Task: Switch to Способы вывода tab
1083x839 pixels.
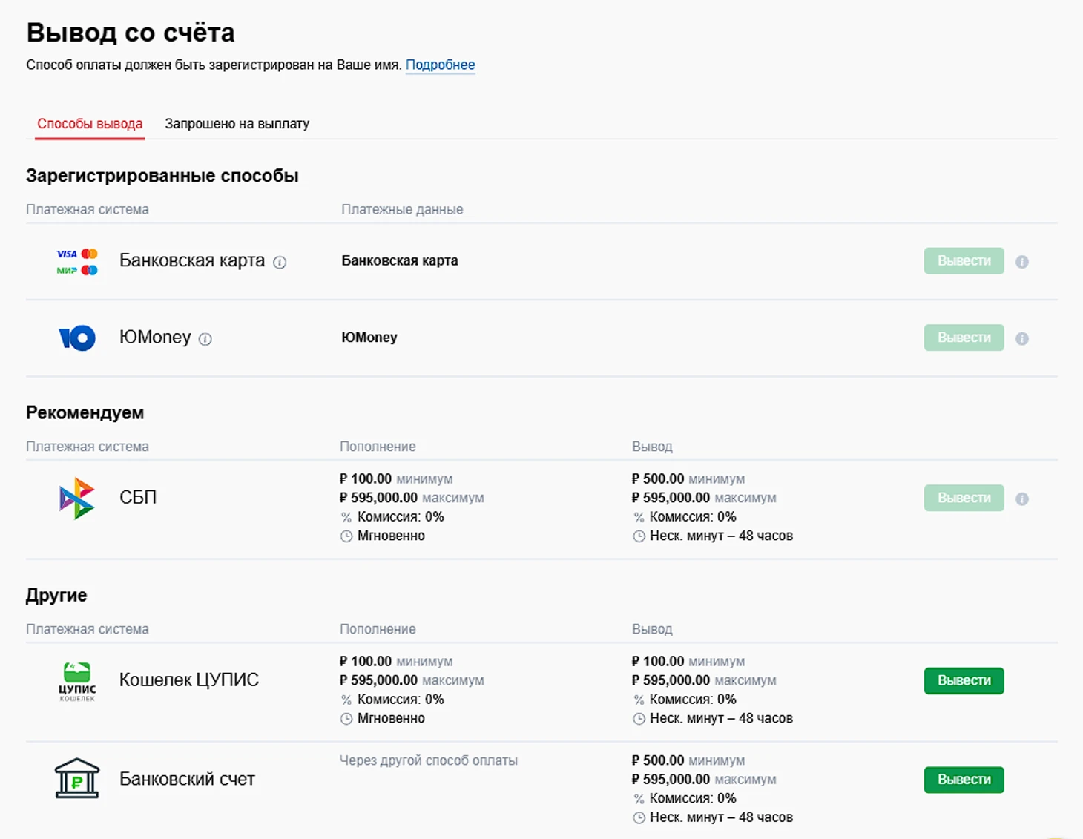Action: [90, 124]
